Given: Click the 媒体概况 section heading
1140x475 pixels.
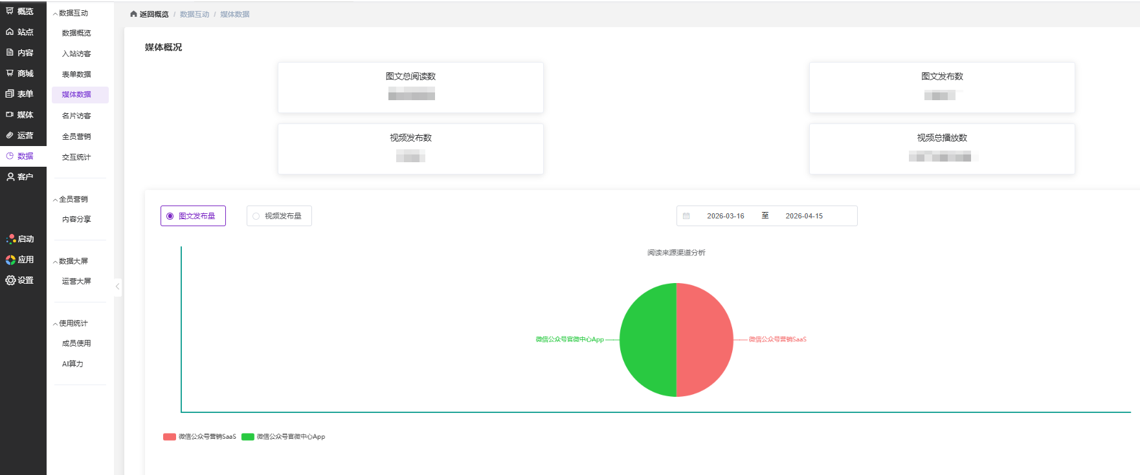Looking at the screenshot, I should point(163,47).
